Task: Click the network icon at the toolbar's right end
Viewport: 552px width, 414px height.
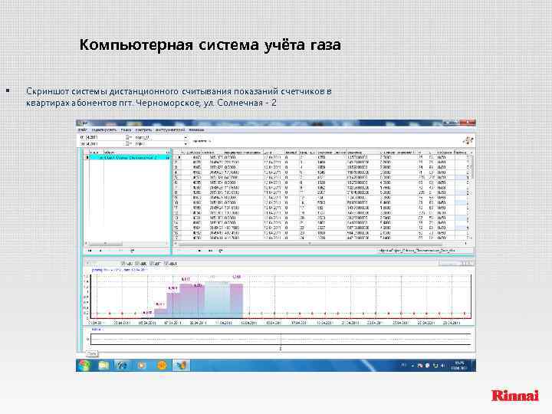Action: tap(468, 140)
